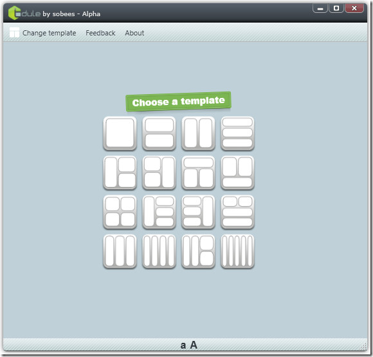Select template with two left panes and right column
The height and width of the screenshot is (357, 373).
click(x=159, y=172)
